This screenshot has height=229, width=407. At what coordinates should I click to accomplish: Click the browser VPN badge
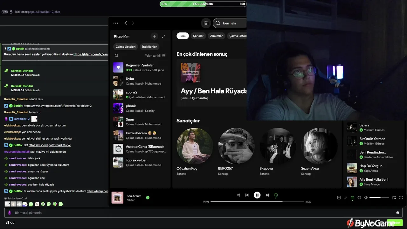[x=4, y=12]
